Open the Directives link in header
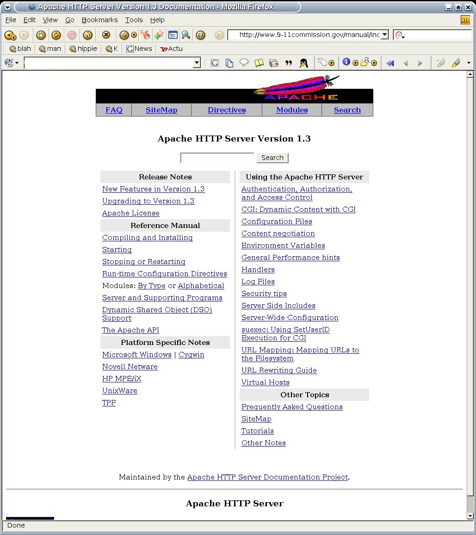Image resolution: width=476 pixels, height=535 pixels. 227,110
